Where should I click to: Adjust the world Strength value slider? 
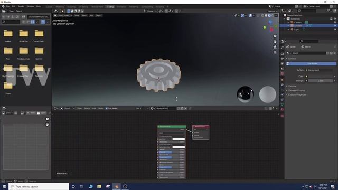(x=321, y=81)
